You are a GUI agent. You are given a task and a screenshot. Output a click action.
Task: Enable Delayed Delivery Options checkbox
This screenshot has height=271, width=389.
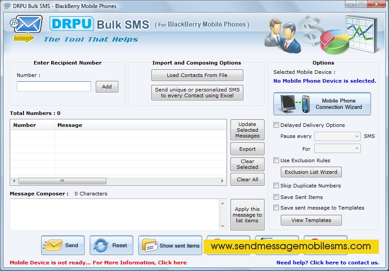click(276, 125)
